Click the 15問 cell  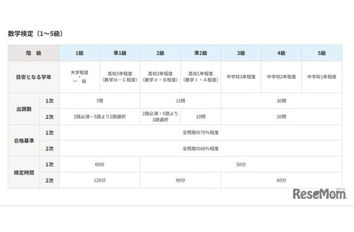coord(180,100)
